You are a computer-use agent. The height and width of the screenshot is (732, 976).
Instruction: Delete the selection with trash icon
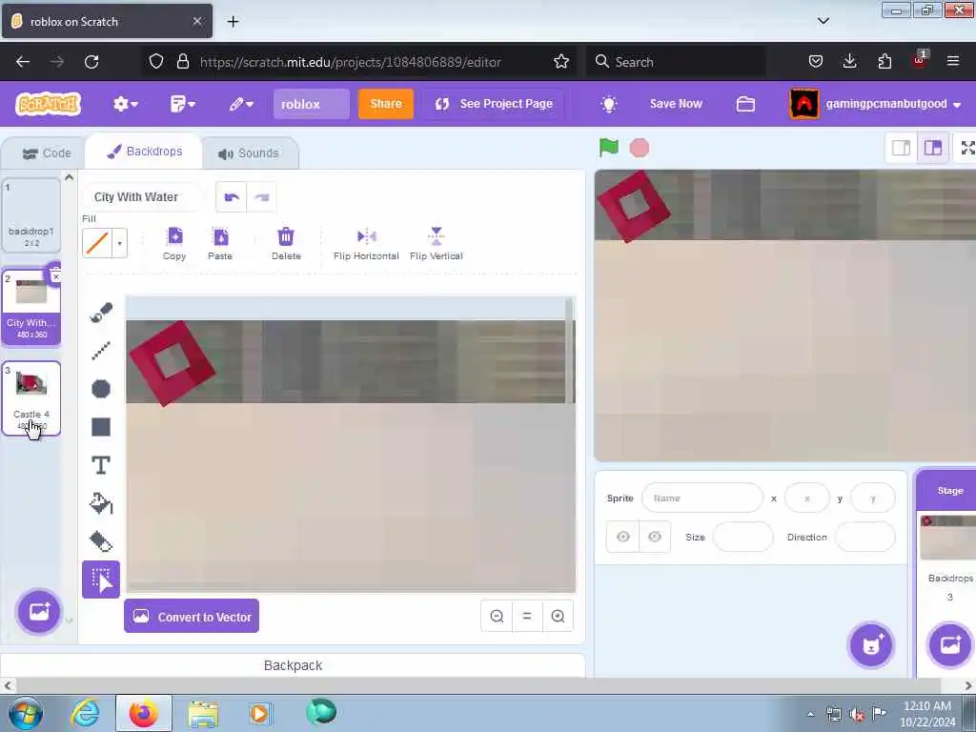[x=286, y=244]
